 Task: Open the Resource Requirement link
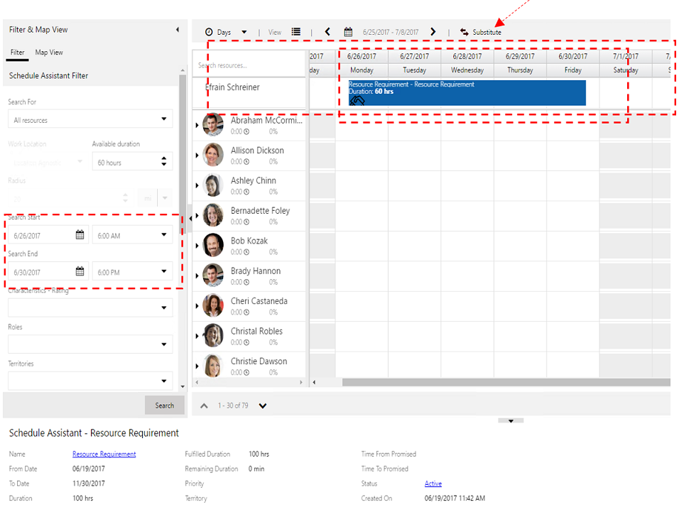[x=104, y=454]
